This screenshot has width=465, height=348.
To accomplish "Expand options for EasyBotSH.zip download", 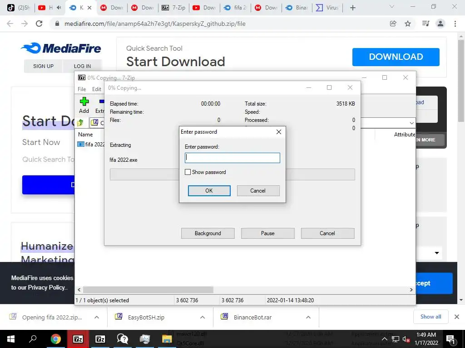I will click(x=203, y=317).
